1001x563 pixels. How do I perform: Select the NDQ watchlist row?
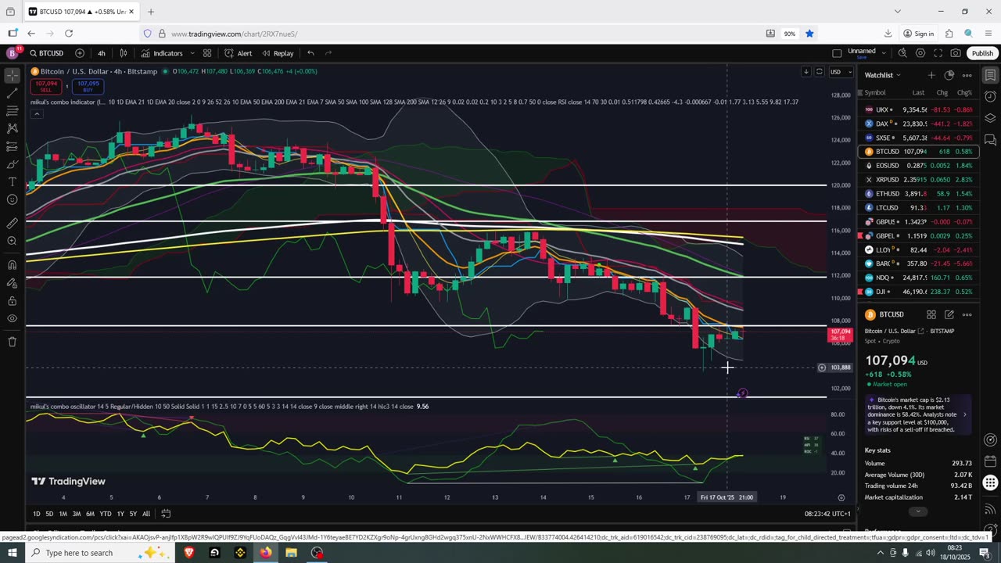pyautogui.click(x=918, y=278)
